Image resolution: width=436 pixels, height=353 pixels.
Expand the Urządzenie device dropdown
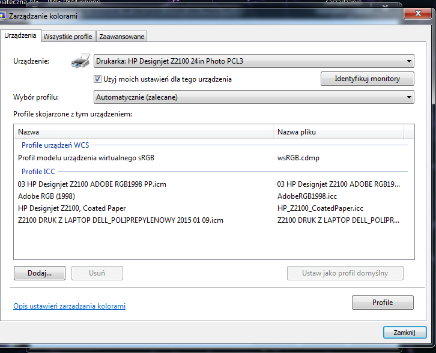[x=254, y=61]
